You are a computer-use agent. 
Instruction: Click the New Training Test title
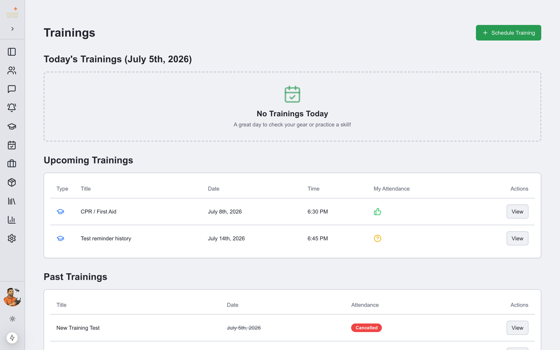pyautogui.click(x=78, y=328)
